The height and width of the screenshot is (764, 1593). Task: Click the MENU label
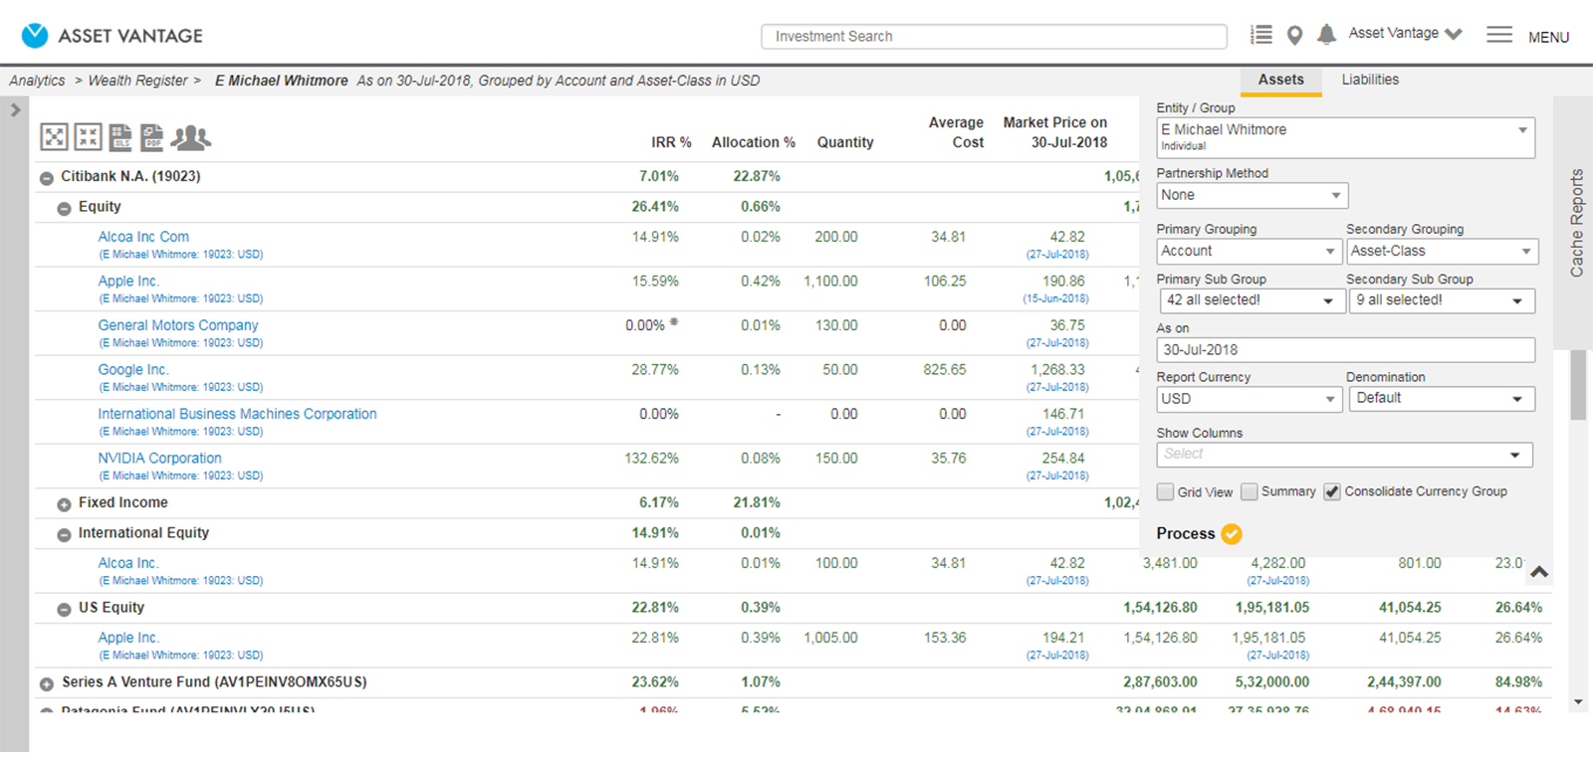[1548, 37]
